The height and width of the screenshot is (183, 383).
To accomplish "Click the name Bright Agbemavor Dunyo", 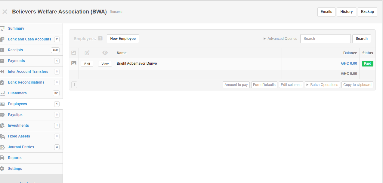I will (137, 63).
